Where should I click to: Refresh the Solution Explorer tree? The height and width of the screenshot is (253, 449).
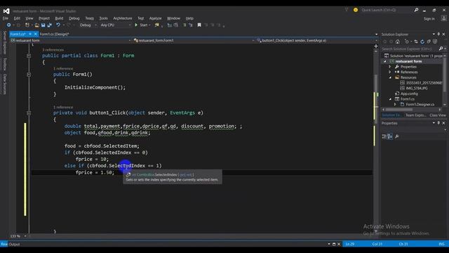coord(422,42)
